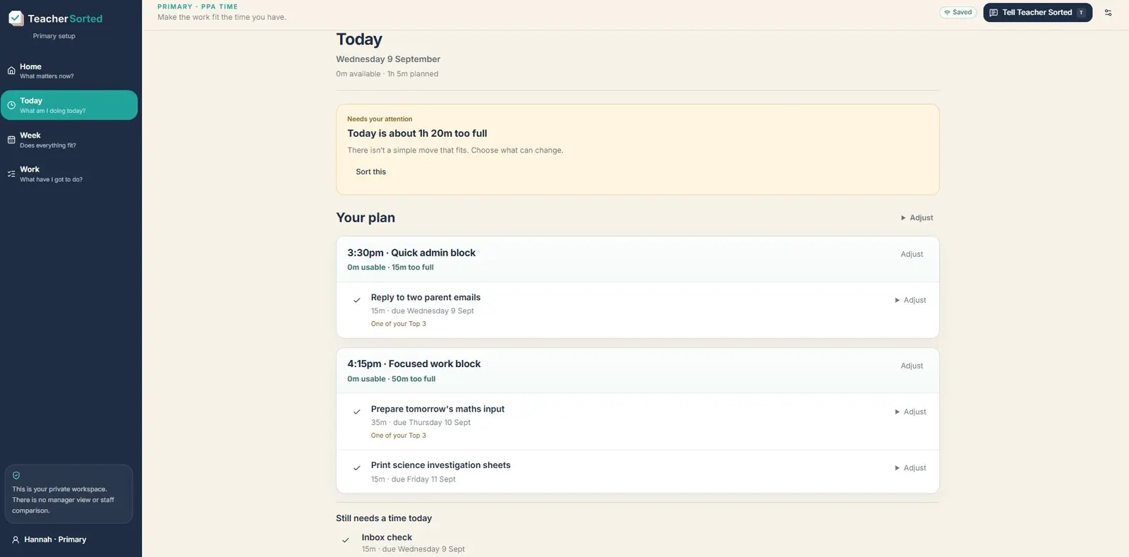This screenshot has width=1129, height=557.
Task: Click 'One of your Top 3' under maths input
Action: point(399,436)
